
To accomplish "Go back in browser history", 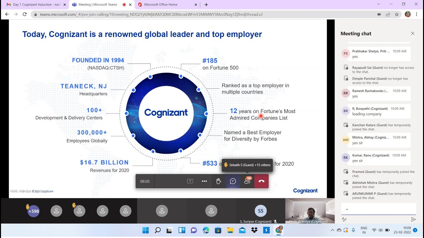I will click(x=7, y=14).
